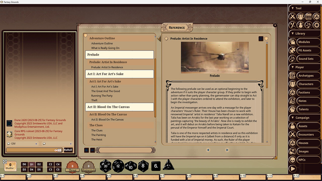Collapse the Tool section

(293, 8)
